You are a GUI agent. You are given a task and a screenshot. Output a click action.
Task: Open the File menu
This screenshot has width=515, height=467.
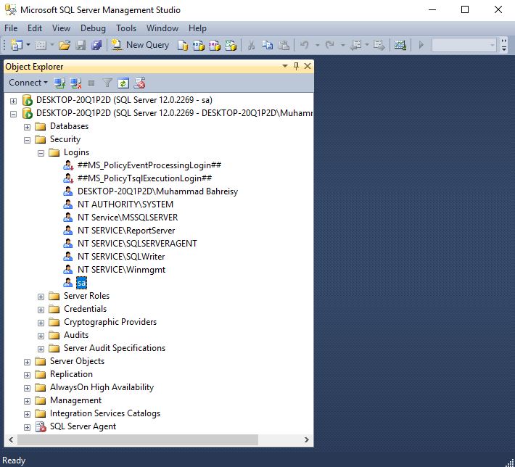point(11,28)
